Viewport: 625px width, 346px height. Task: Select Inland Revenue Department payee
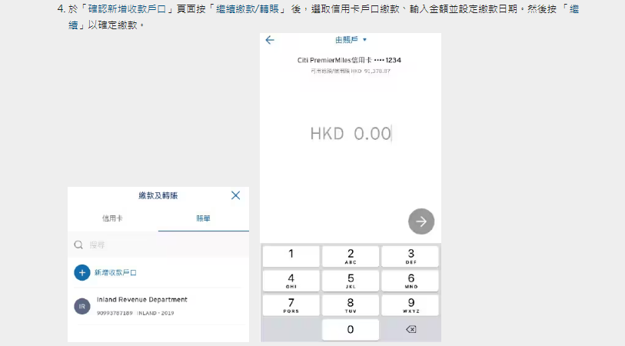(142, 300)
